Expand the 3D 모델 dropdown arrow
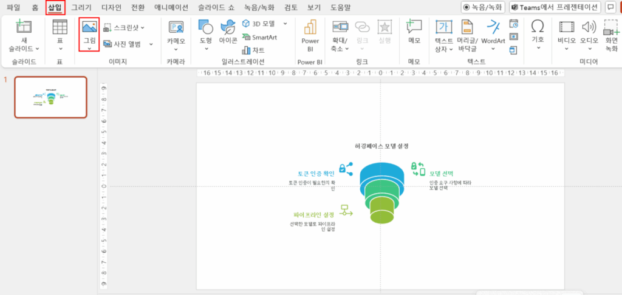622x295 pixels. click(x=285, y=24)
